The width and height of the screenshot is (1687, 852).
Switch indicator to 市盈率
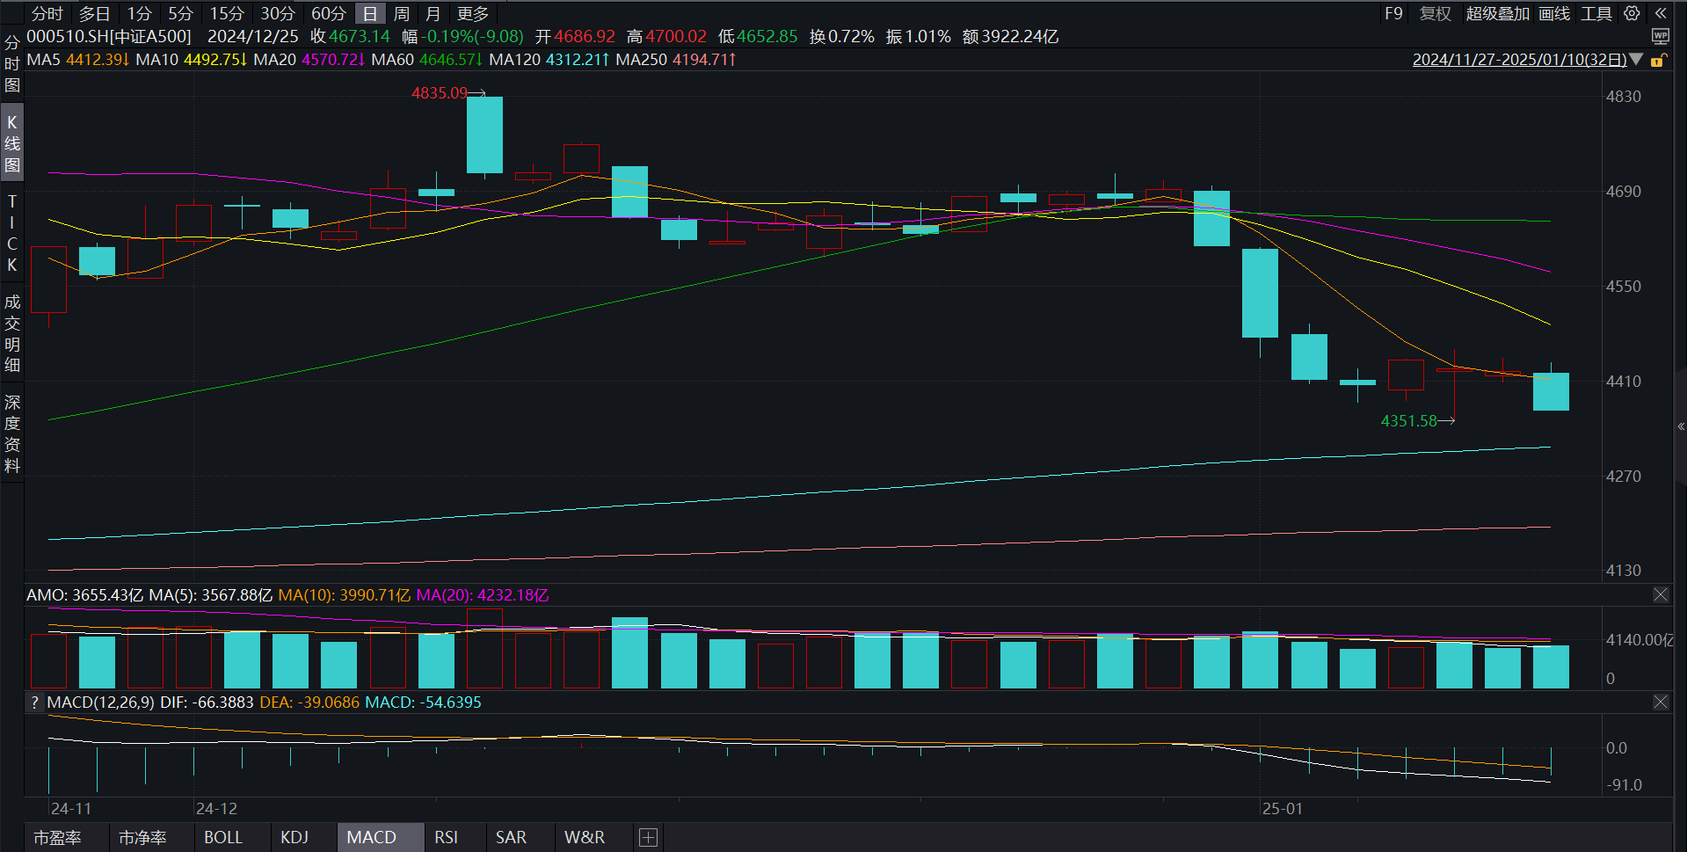(57, 838)
